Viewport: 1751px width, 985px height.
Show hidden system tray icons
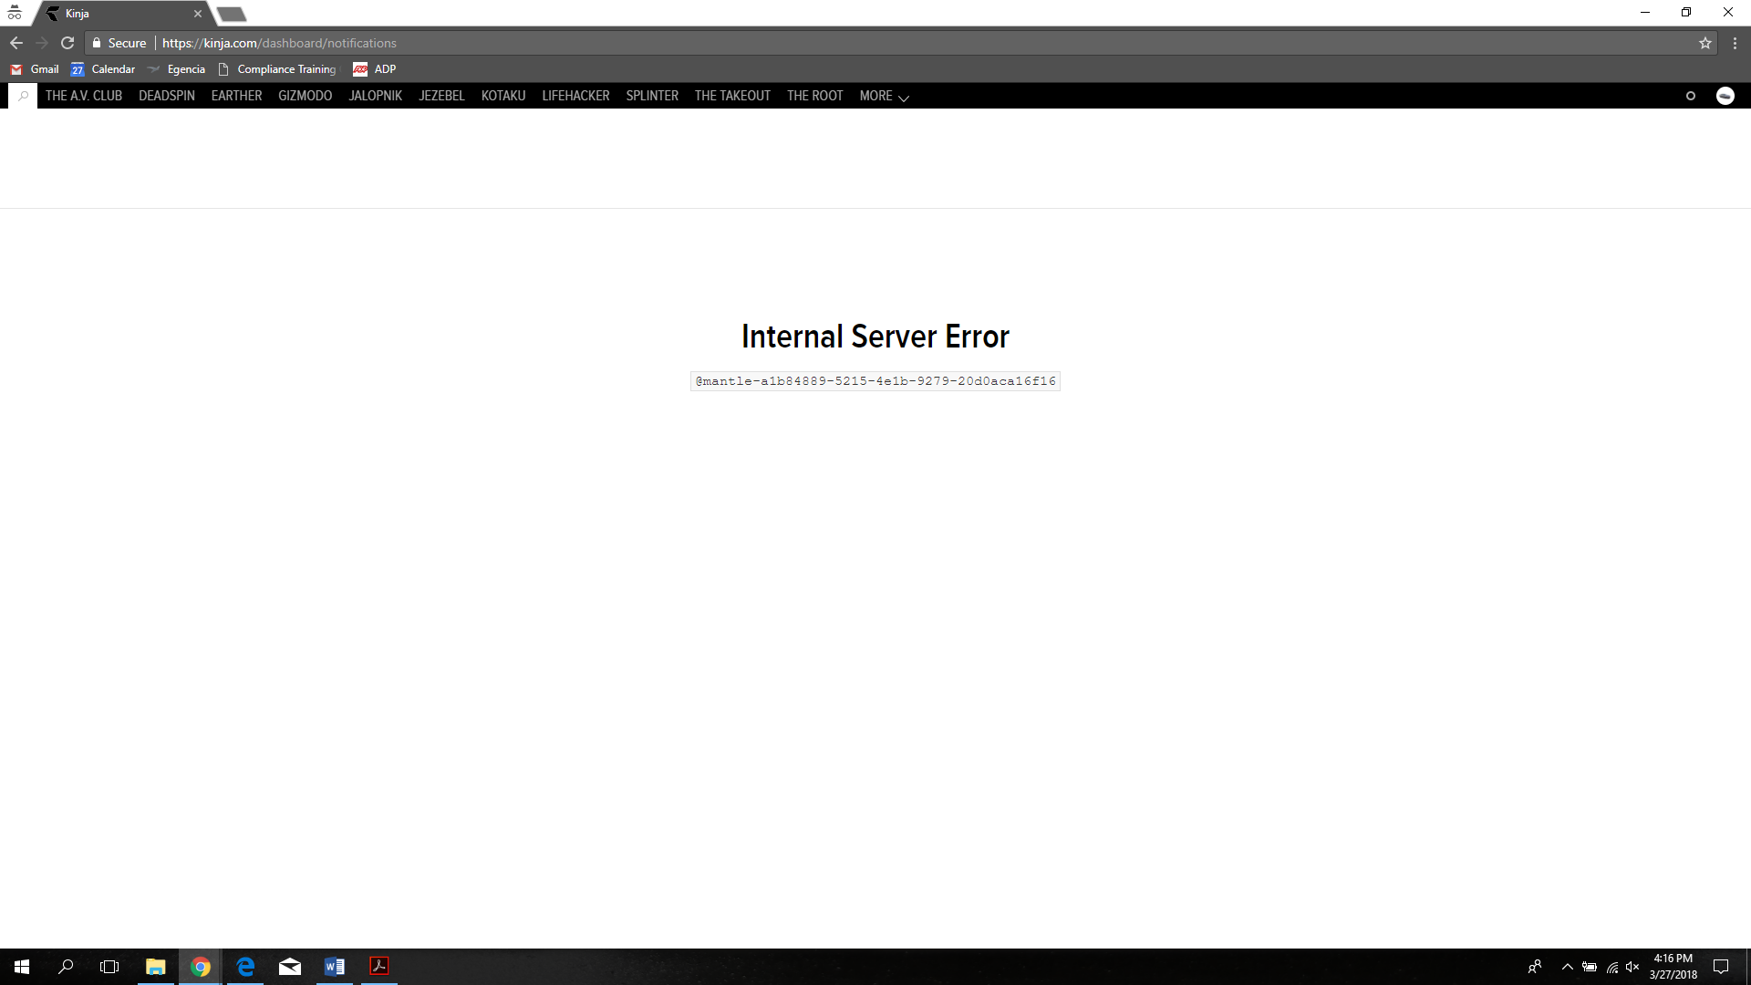coord(1567,967)
